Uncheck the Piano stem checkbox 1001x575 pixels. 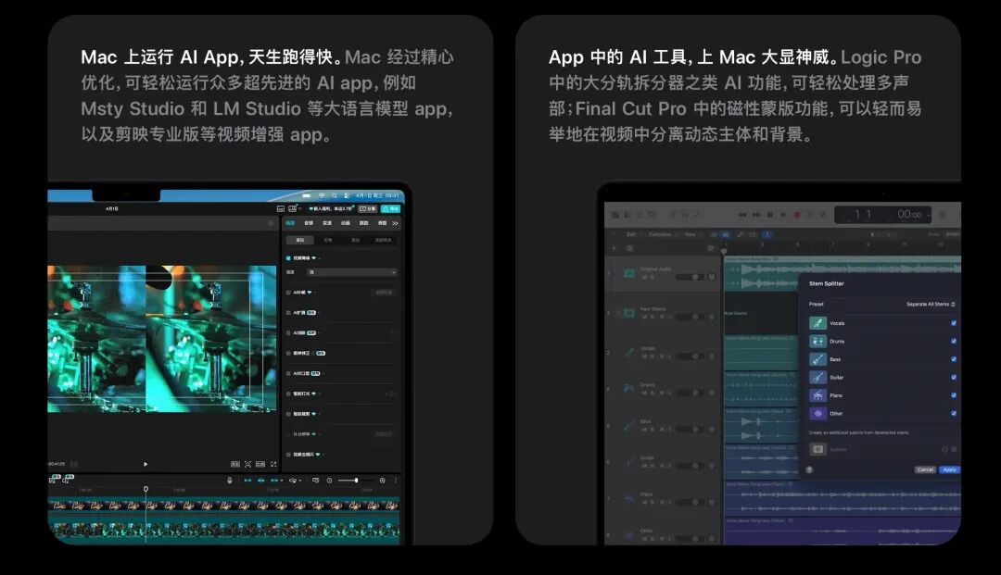click(954, 395)
